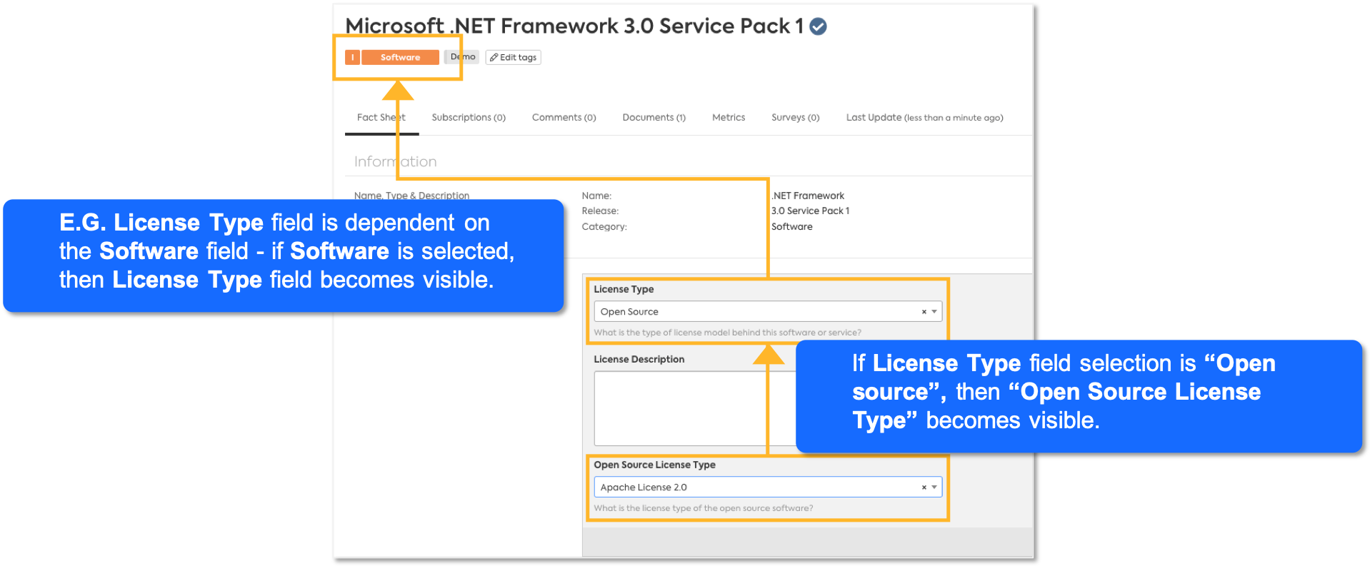Screen dimensions: 1370x566
Task: Clear the Apache License 2.0 selection
Action: (x=924, y=487)
